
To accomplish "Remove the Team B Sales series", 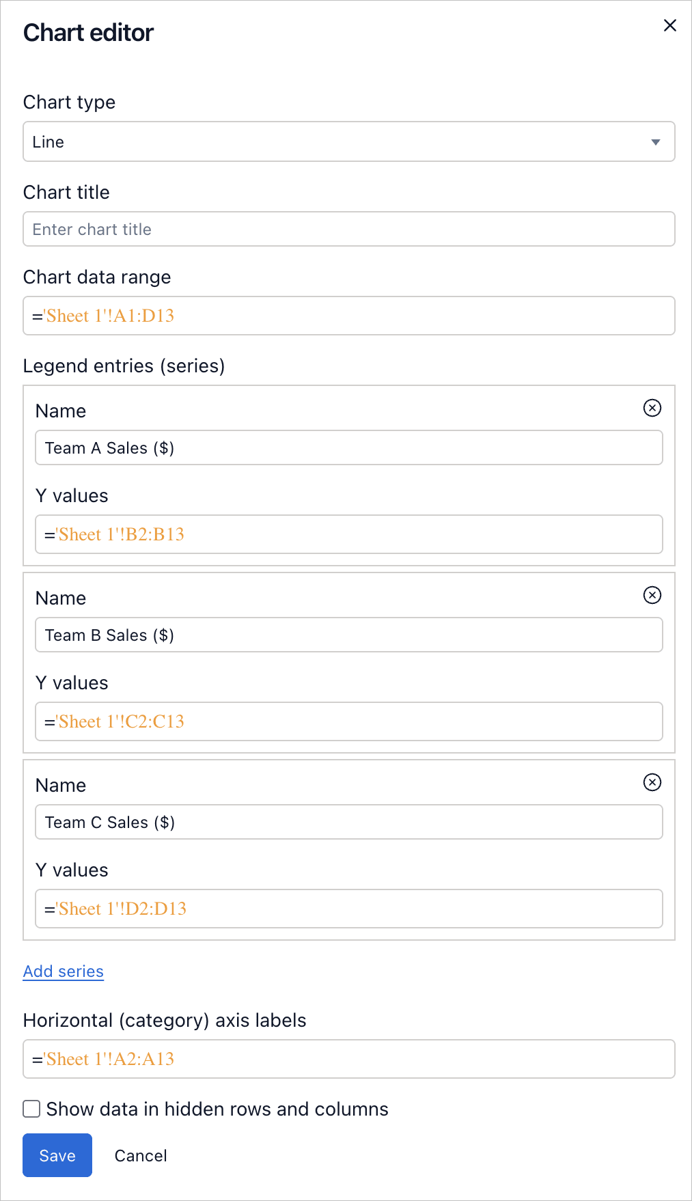I will [x=652, y=595].
